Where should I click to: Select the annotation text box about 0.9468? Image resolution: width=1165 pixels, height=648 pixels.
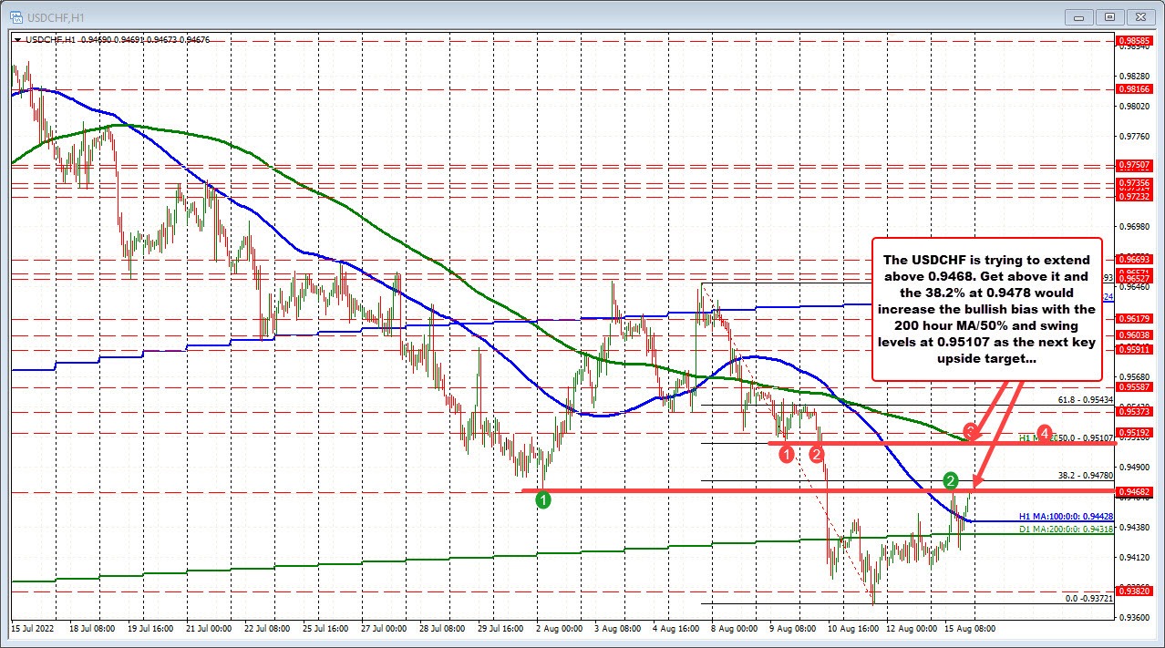987,310
